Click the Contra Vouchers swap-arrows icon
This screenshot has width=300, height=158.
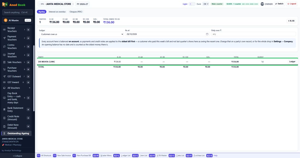(4, 46)
